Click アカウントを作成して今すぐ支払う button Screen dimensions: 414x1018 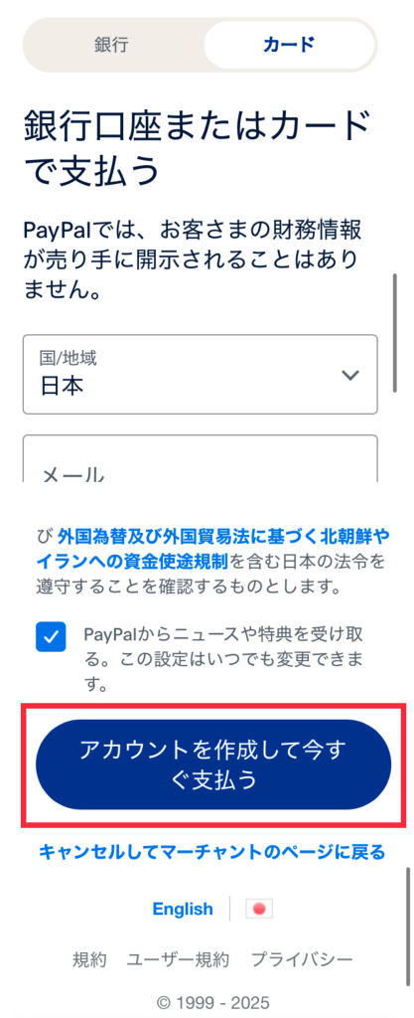pyautogui.click(x=213, y=764)
